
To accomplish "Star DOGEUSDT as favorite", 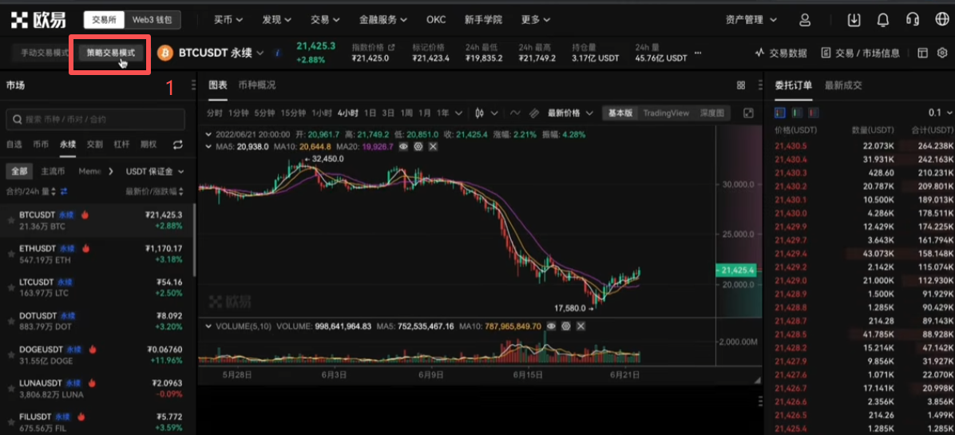I will coord(11,354).
